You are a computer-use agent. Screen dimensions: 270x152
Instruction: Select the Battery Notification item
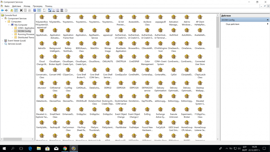(x=68, y=46)
